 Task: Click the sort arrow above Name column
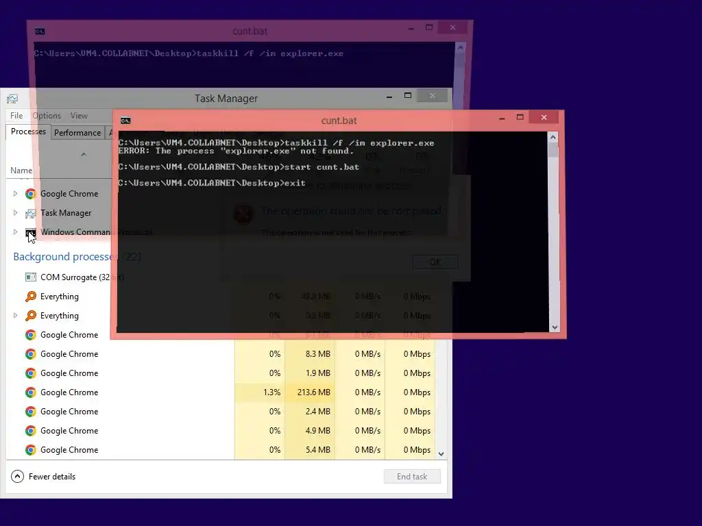[83, 155]
